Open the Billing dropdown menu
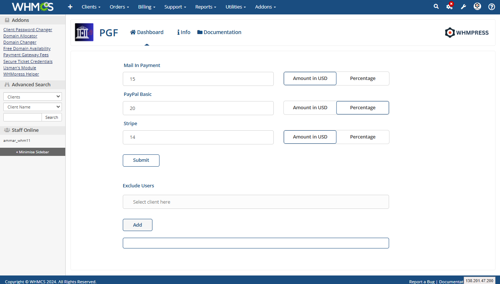This screenshot has width=500, height=284. 147,7
